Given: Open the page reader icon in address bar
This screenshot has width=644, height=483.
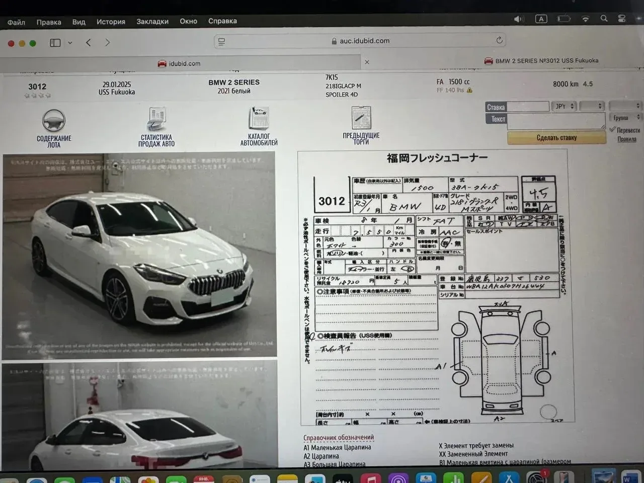Looking at the screenshot, I should [x=221, y=41].
